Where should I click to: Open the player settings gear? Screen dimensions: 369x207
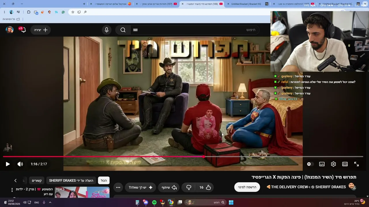[333, 164]
